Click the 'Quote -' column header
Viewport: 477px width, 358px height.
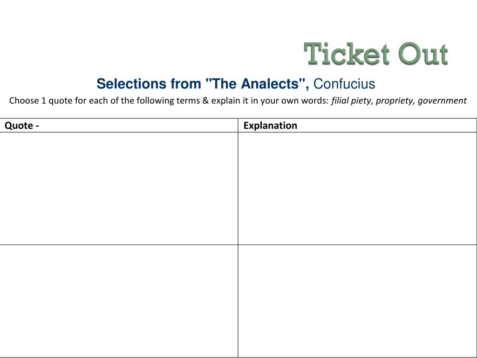coord(22,125)
